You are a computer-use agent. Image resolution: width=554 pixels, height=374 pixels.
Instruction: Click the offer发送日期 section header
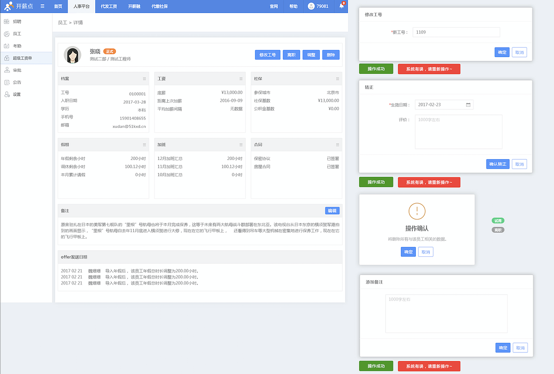coord(200,257)
